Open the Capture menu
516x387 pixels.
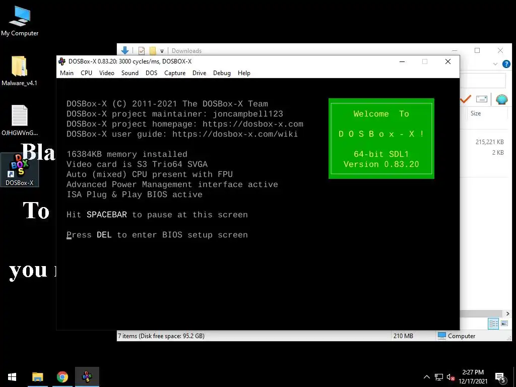[175, 73]
